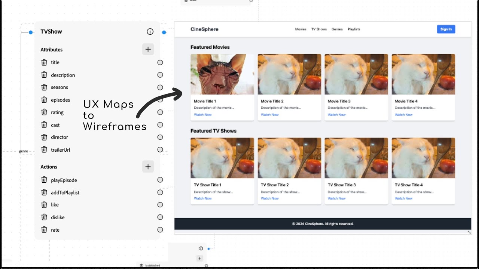Viewport: 479px width, 269px height.
Task: Open the TV Shows nav item
Action: point(319,29)
